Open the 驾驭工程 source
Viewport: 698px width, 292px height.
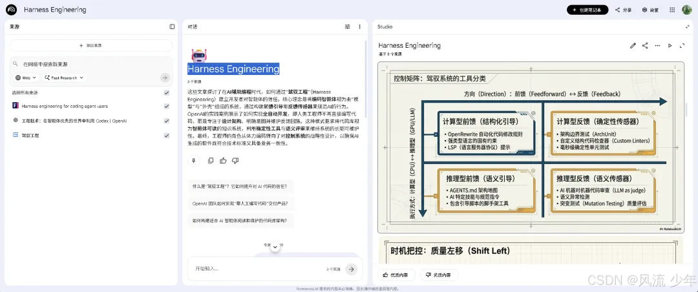tap(30, 135)
